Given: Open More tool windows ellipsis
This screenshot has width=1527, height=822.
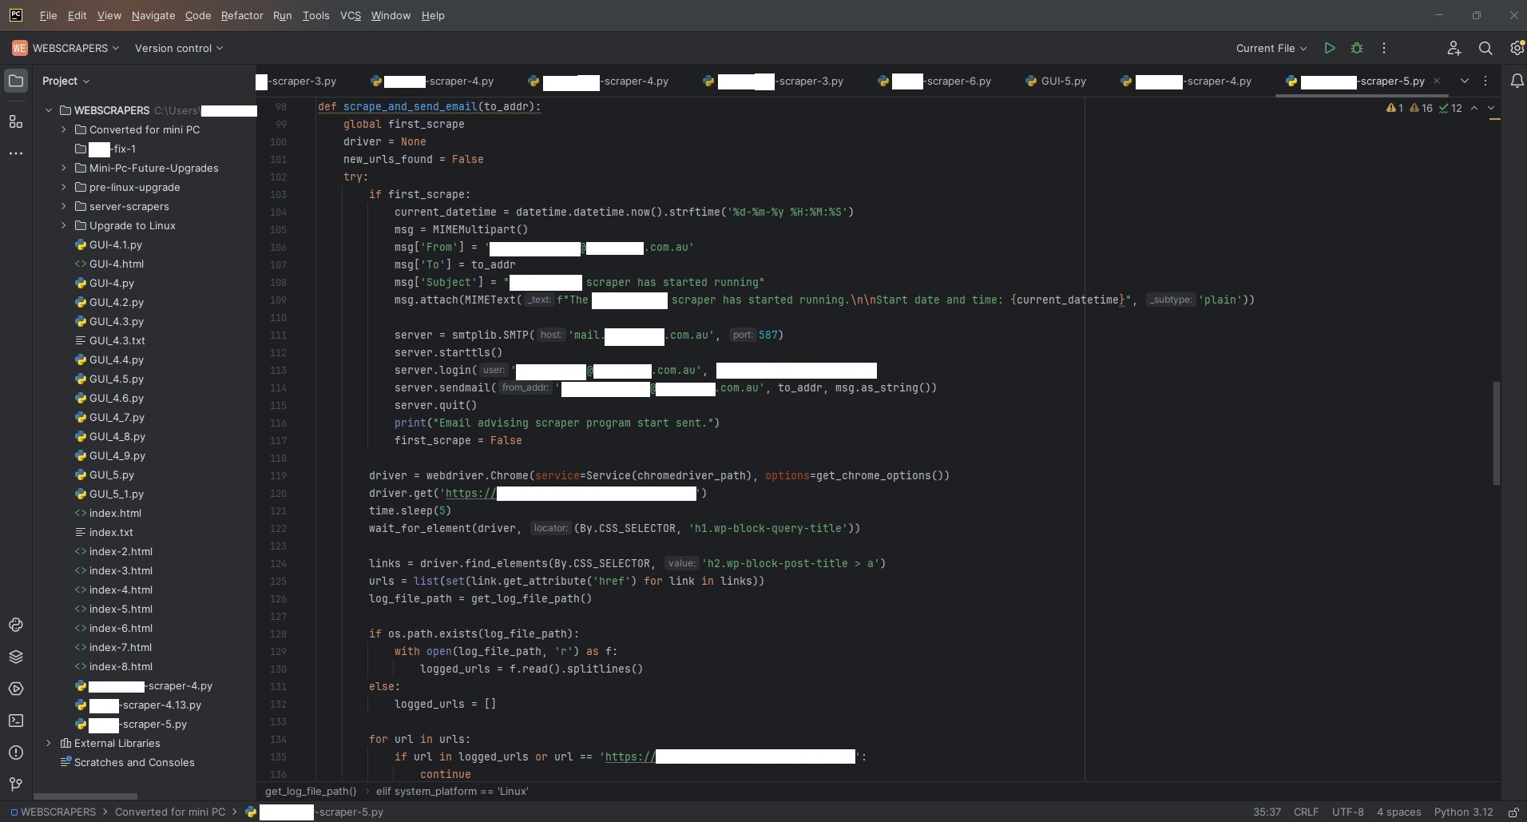Looking at the screenshot, I should (16, 153).
